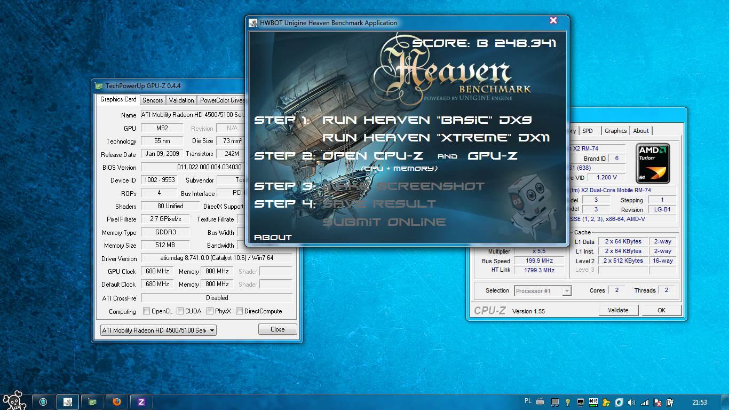This screenshot has width=729, height=410.
Task: Close the Heaven Benchmark window with X
Action: (553, 21)
